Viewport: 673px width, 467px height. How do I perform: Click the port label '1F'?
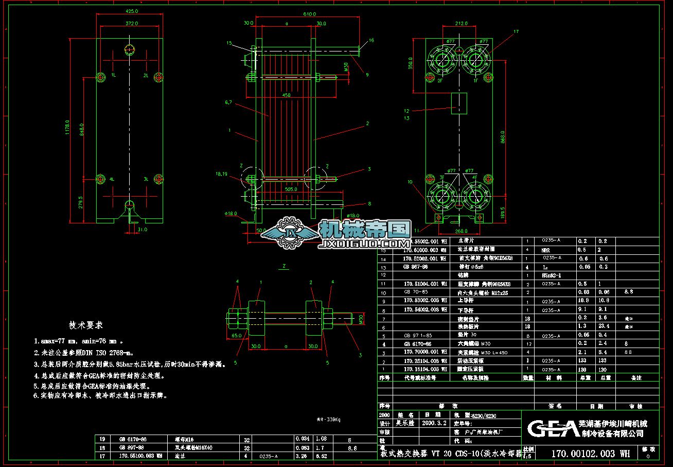(x=476, y=80)
